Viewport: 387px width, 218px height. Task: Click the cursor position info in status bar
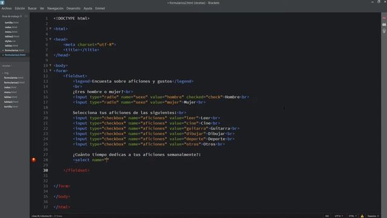pyautogui.click(x=47, y=216)
